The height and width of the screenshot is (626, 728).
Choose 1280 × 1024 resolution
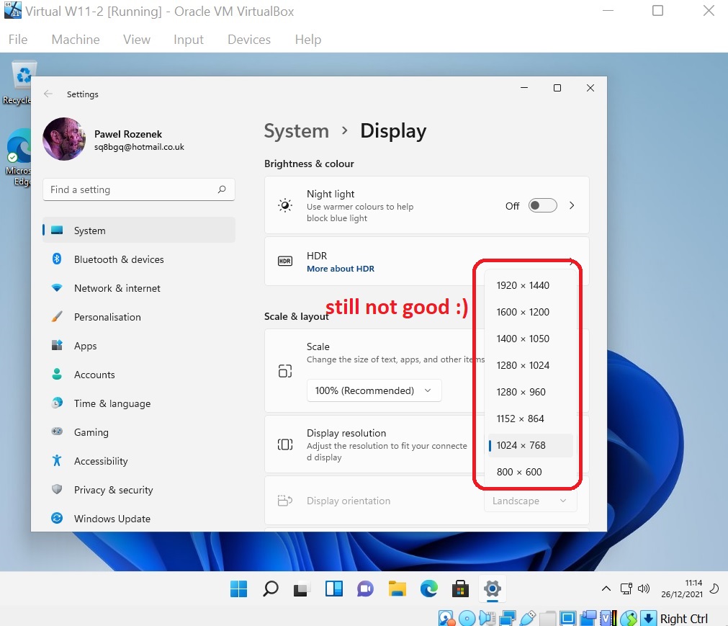[x=530, y=365]
